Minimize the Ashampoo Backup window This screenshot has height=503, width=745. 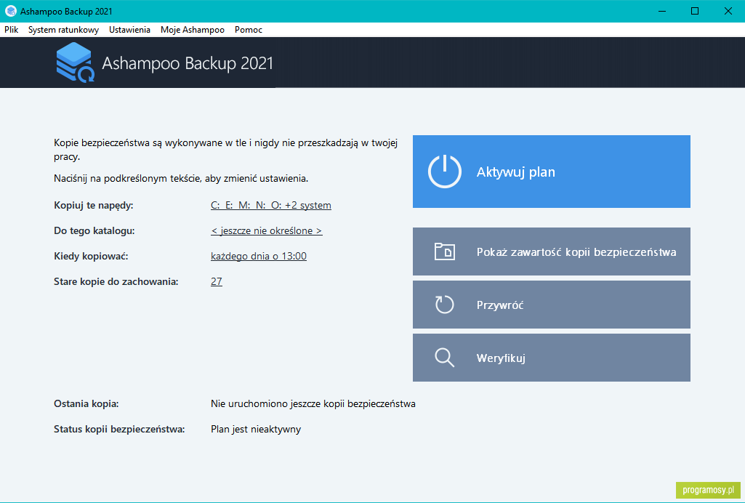662,11
